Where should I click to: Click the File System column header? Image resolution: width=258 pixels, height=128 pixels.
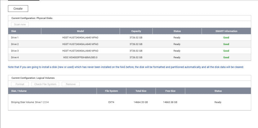[x=111, y=91]
